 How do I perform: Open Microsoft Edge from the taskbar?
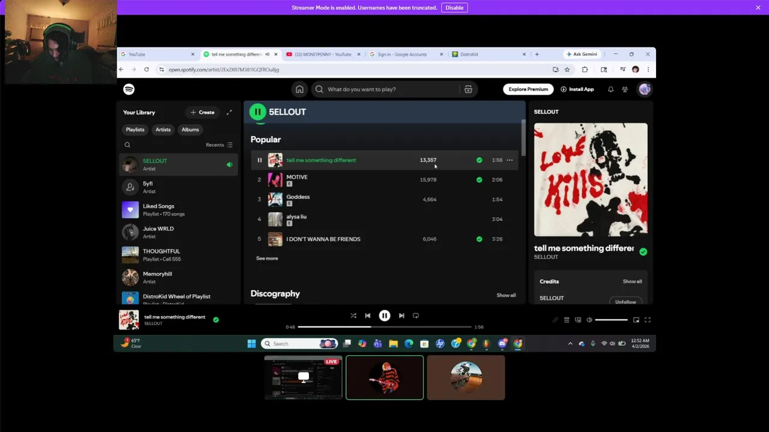click(x=409, y=344)
